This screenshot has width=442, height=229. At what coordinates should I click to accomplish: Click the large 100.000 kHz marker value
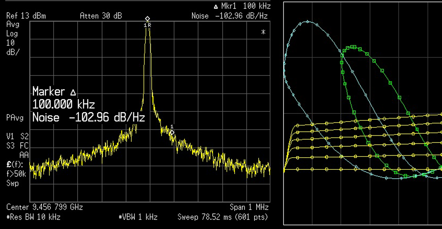click(63, 105)
